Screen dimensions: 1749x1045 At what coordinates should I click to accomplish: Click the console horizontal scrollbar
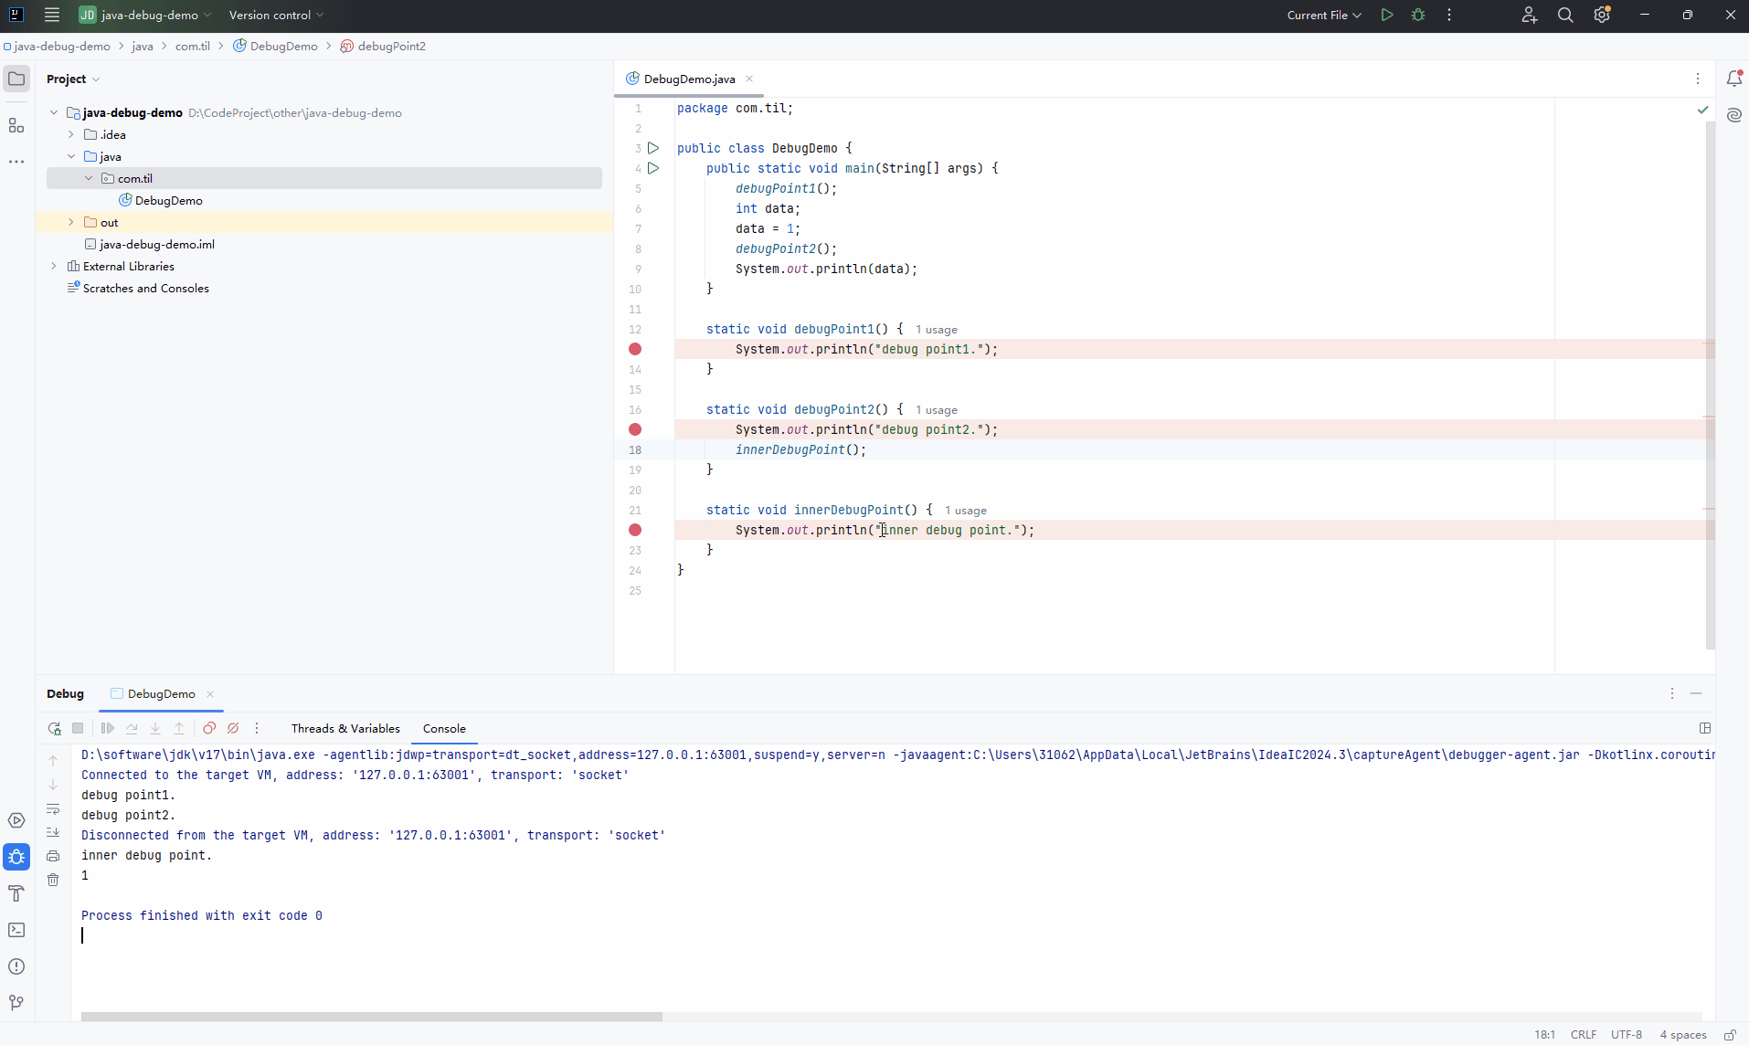pos(371,1016)
